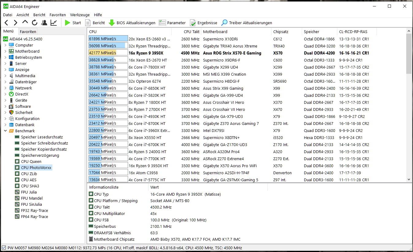Switch to the Favoriten tab
This screenshot has width=413, height=252.
[28, 32]
